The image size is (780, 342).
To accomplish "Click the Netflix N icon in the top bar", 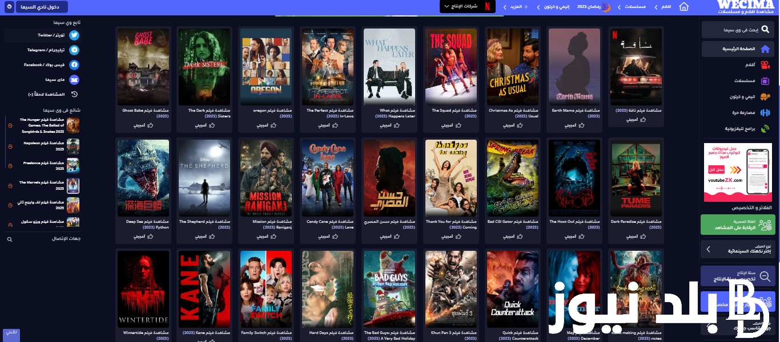I will (487, 7).
